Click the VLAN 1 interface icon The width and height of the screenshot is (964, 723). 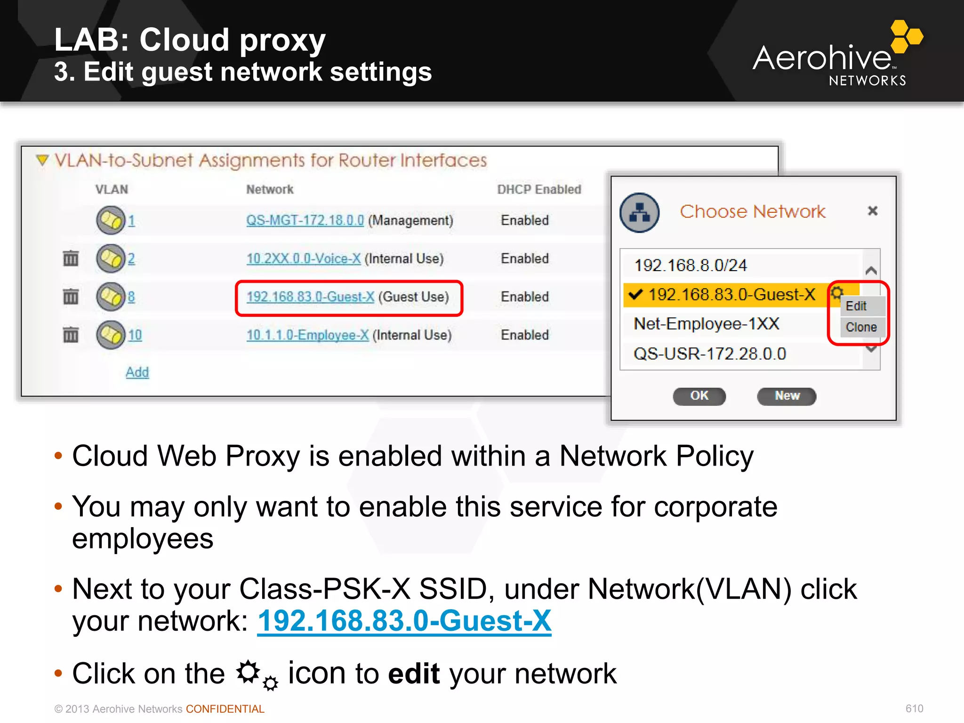[111, 220]
